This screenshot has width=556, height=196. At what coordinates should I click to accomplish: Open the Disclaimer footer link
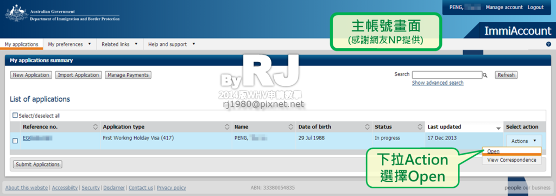114,188
